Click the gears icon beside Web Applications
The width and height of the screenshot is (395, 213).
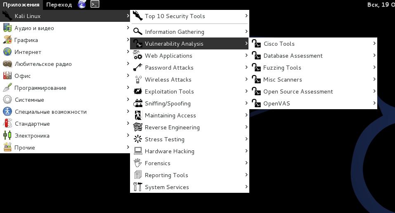coord(138,56)
